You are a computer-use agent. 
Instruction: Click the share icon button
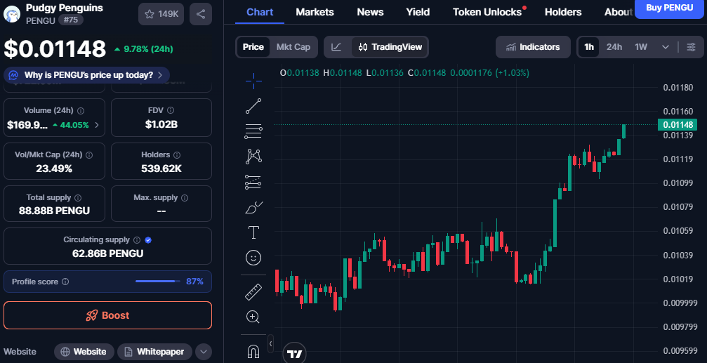pos(201,14)
